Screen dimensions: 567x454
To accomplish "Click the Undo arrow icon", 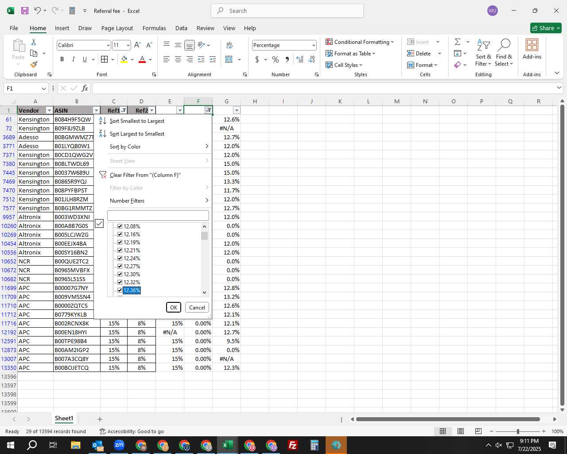I will click(x=38, y=11).
